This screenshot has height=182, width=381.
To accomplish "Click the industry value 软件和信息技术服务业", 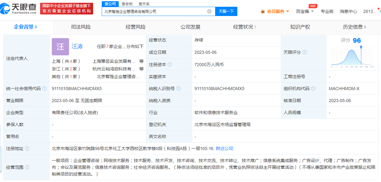I will tap(216, 113).
